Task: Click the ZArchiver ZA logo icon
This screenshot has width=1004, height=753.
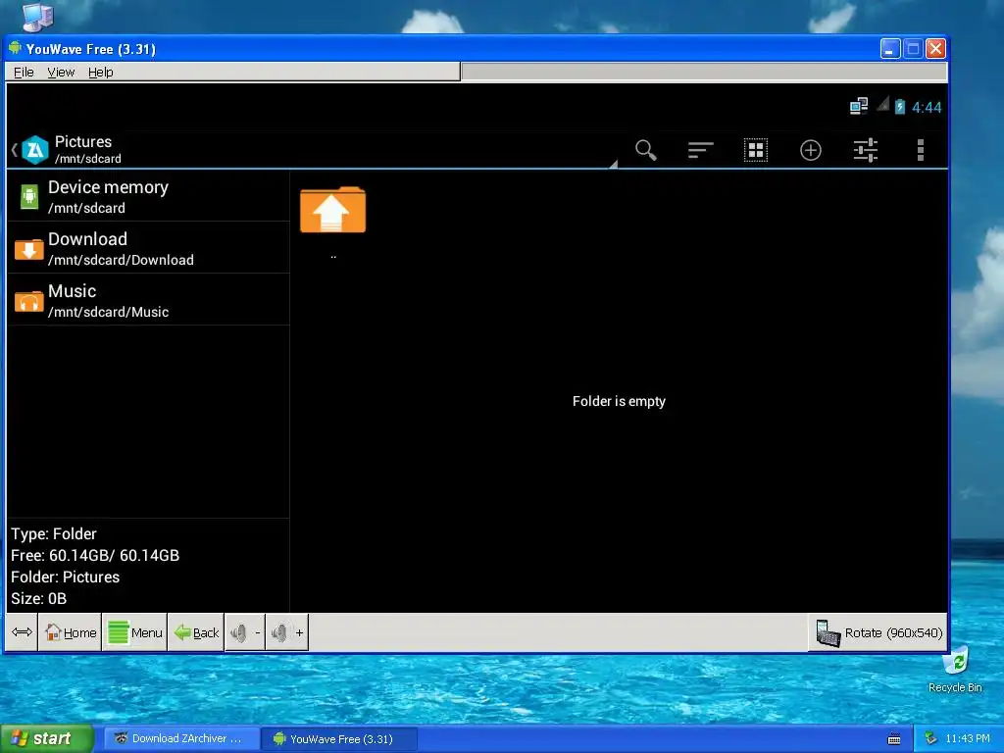Action: 35,150
